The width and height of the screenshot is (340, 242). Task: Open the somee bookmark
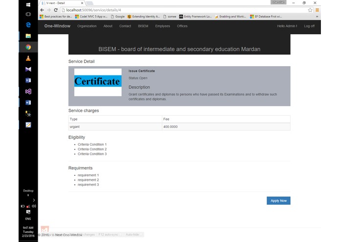point(170,17)
